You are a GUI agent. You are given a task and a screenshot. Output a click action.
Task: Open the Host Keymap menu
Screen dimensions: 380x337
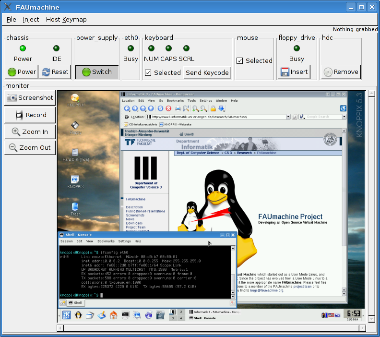(x=66, y=20)
